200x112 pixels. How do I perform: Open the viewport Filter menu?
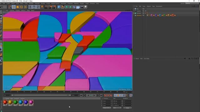tap(28, 11)
